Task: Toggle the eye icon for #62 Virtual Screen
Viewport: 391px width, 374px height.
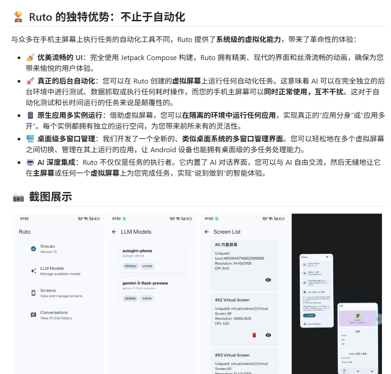Action: point(268,335)
